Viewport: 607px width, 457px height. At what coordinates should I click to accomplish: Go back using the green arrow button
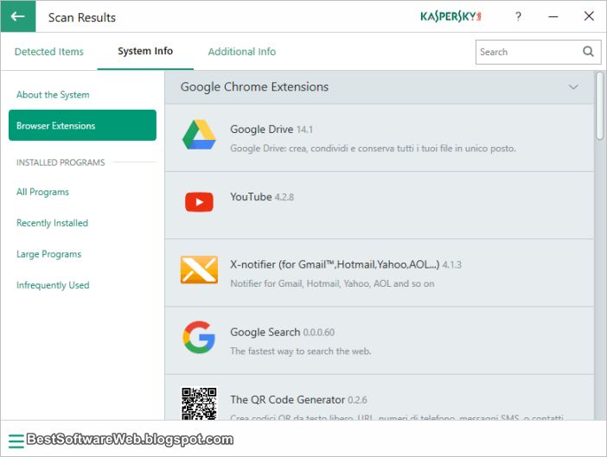point(18,16)
